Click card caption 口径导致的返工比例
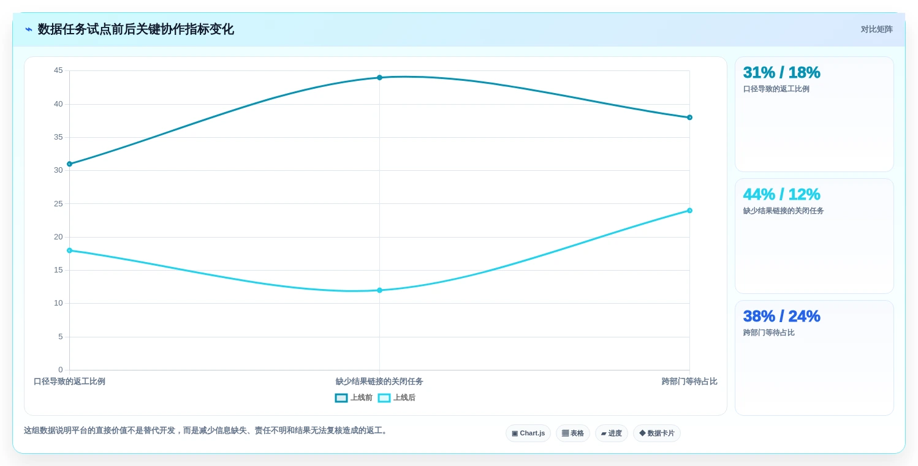 pos(776,89)
